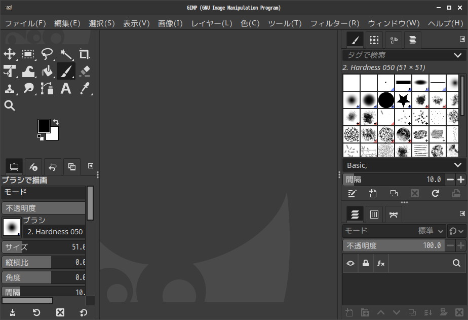The image size is (468, 320).
Task: Open the layers dock configuration menu
Action: pyautogui.click(x=462, y=214)
